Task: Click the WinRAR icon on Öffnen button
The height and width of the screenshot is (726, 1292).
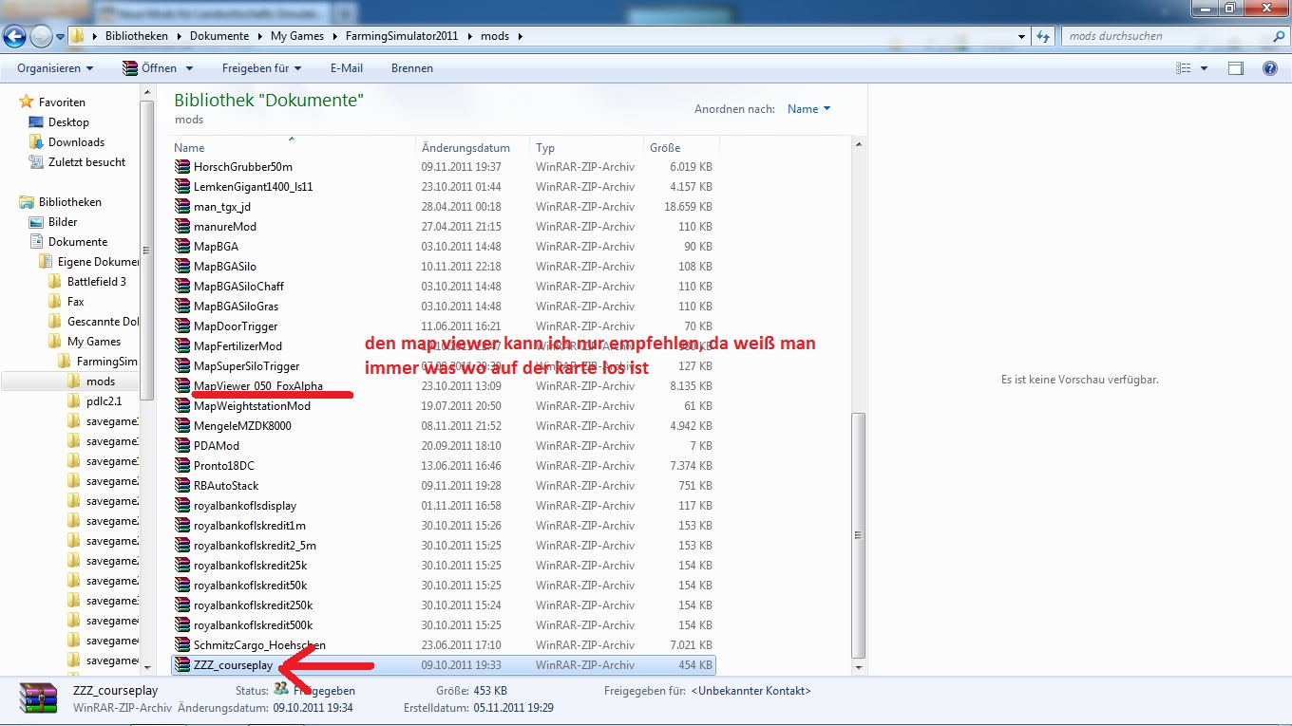Action: (x=131, y=68)
